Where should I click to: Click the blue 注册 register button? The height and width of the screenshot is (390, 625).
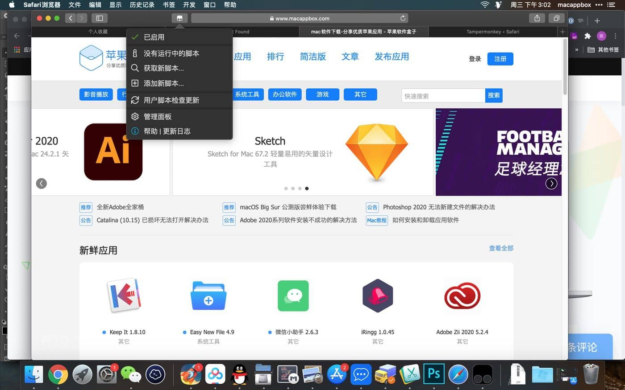tap(500, 59)
